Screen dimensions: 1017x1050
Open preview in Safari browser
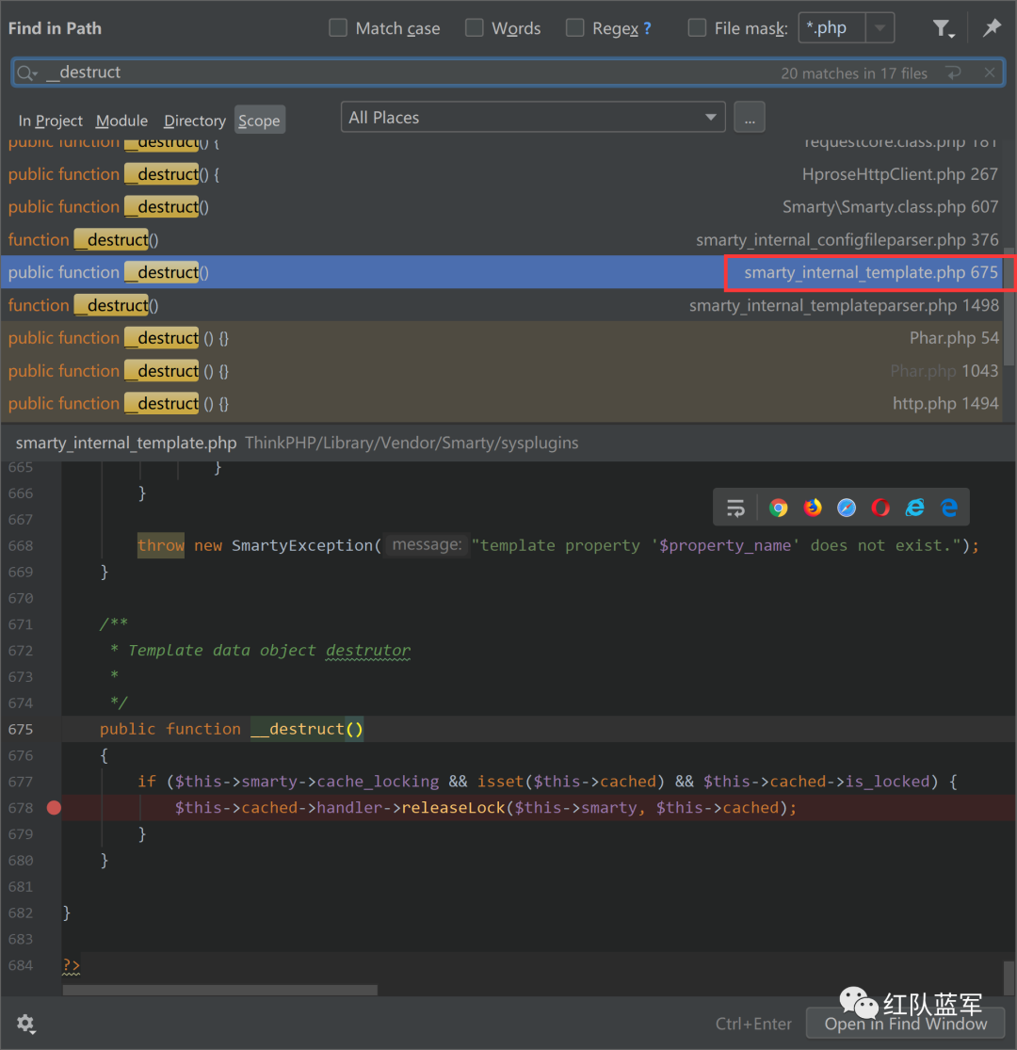(x=847, y=509)
